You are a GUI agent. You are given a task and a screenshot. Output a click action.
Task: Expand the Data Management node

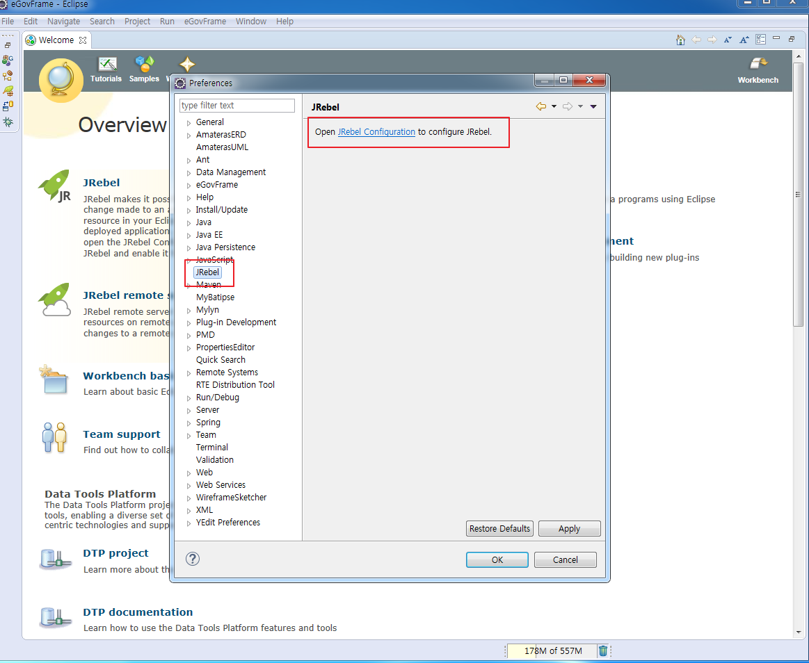tap(189, 173)
